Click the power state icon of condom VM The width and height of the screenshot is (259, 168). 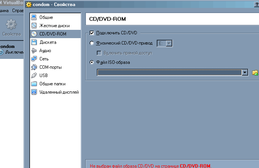tap(1, 52)
